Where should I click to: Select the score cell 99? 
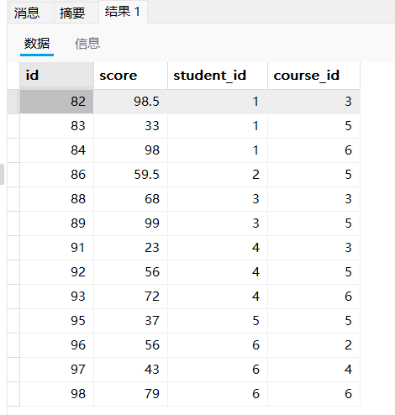(130, 223)
